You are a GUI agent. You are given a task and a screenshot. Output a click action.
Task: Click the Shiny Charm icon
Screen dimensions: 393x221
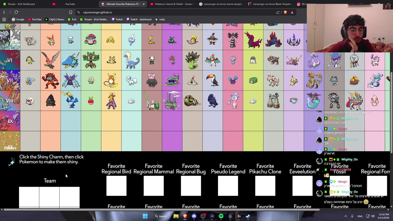(x=11, y=162)
